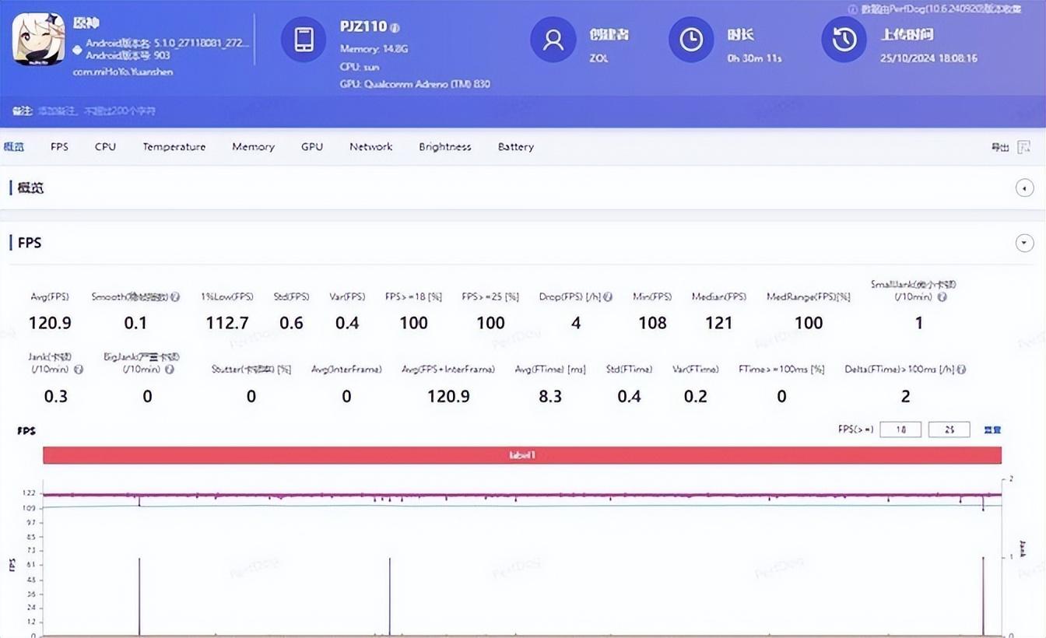Viewport: 1046px width, 638px height.
Task: Click the help icon beside SmallJank
Action: click(x=942, y=296)
